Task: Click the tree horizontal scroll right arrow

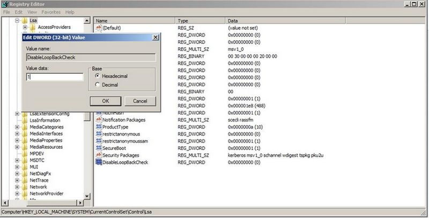Action: [x=80, y=203]
